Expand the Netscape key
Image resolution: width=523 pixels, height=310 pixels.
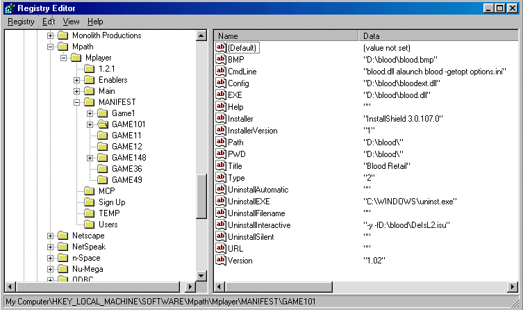point(50,236)
